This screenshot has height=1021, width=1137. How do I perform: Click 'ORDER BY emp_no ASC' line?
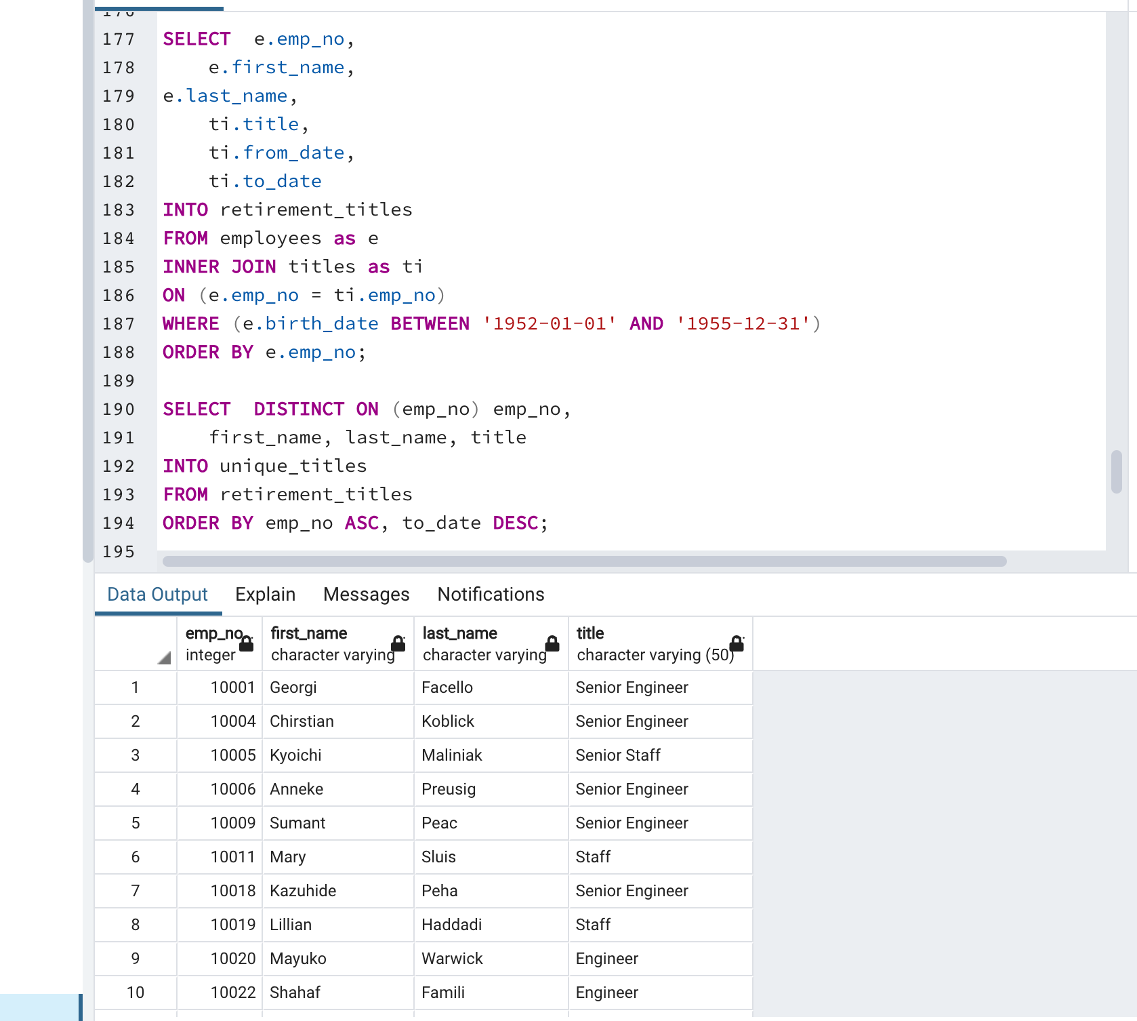355,523
